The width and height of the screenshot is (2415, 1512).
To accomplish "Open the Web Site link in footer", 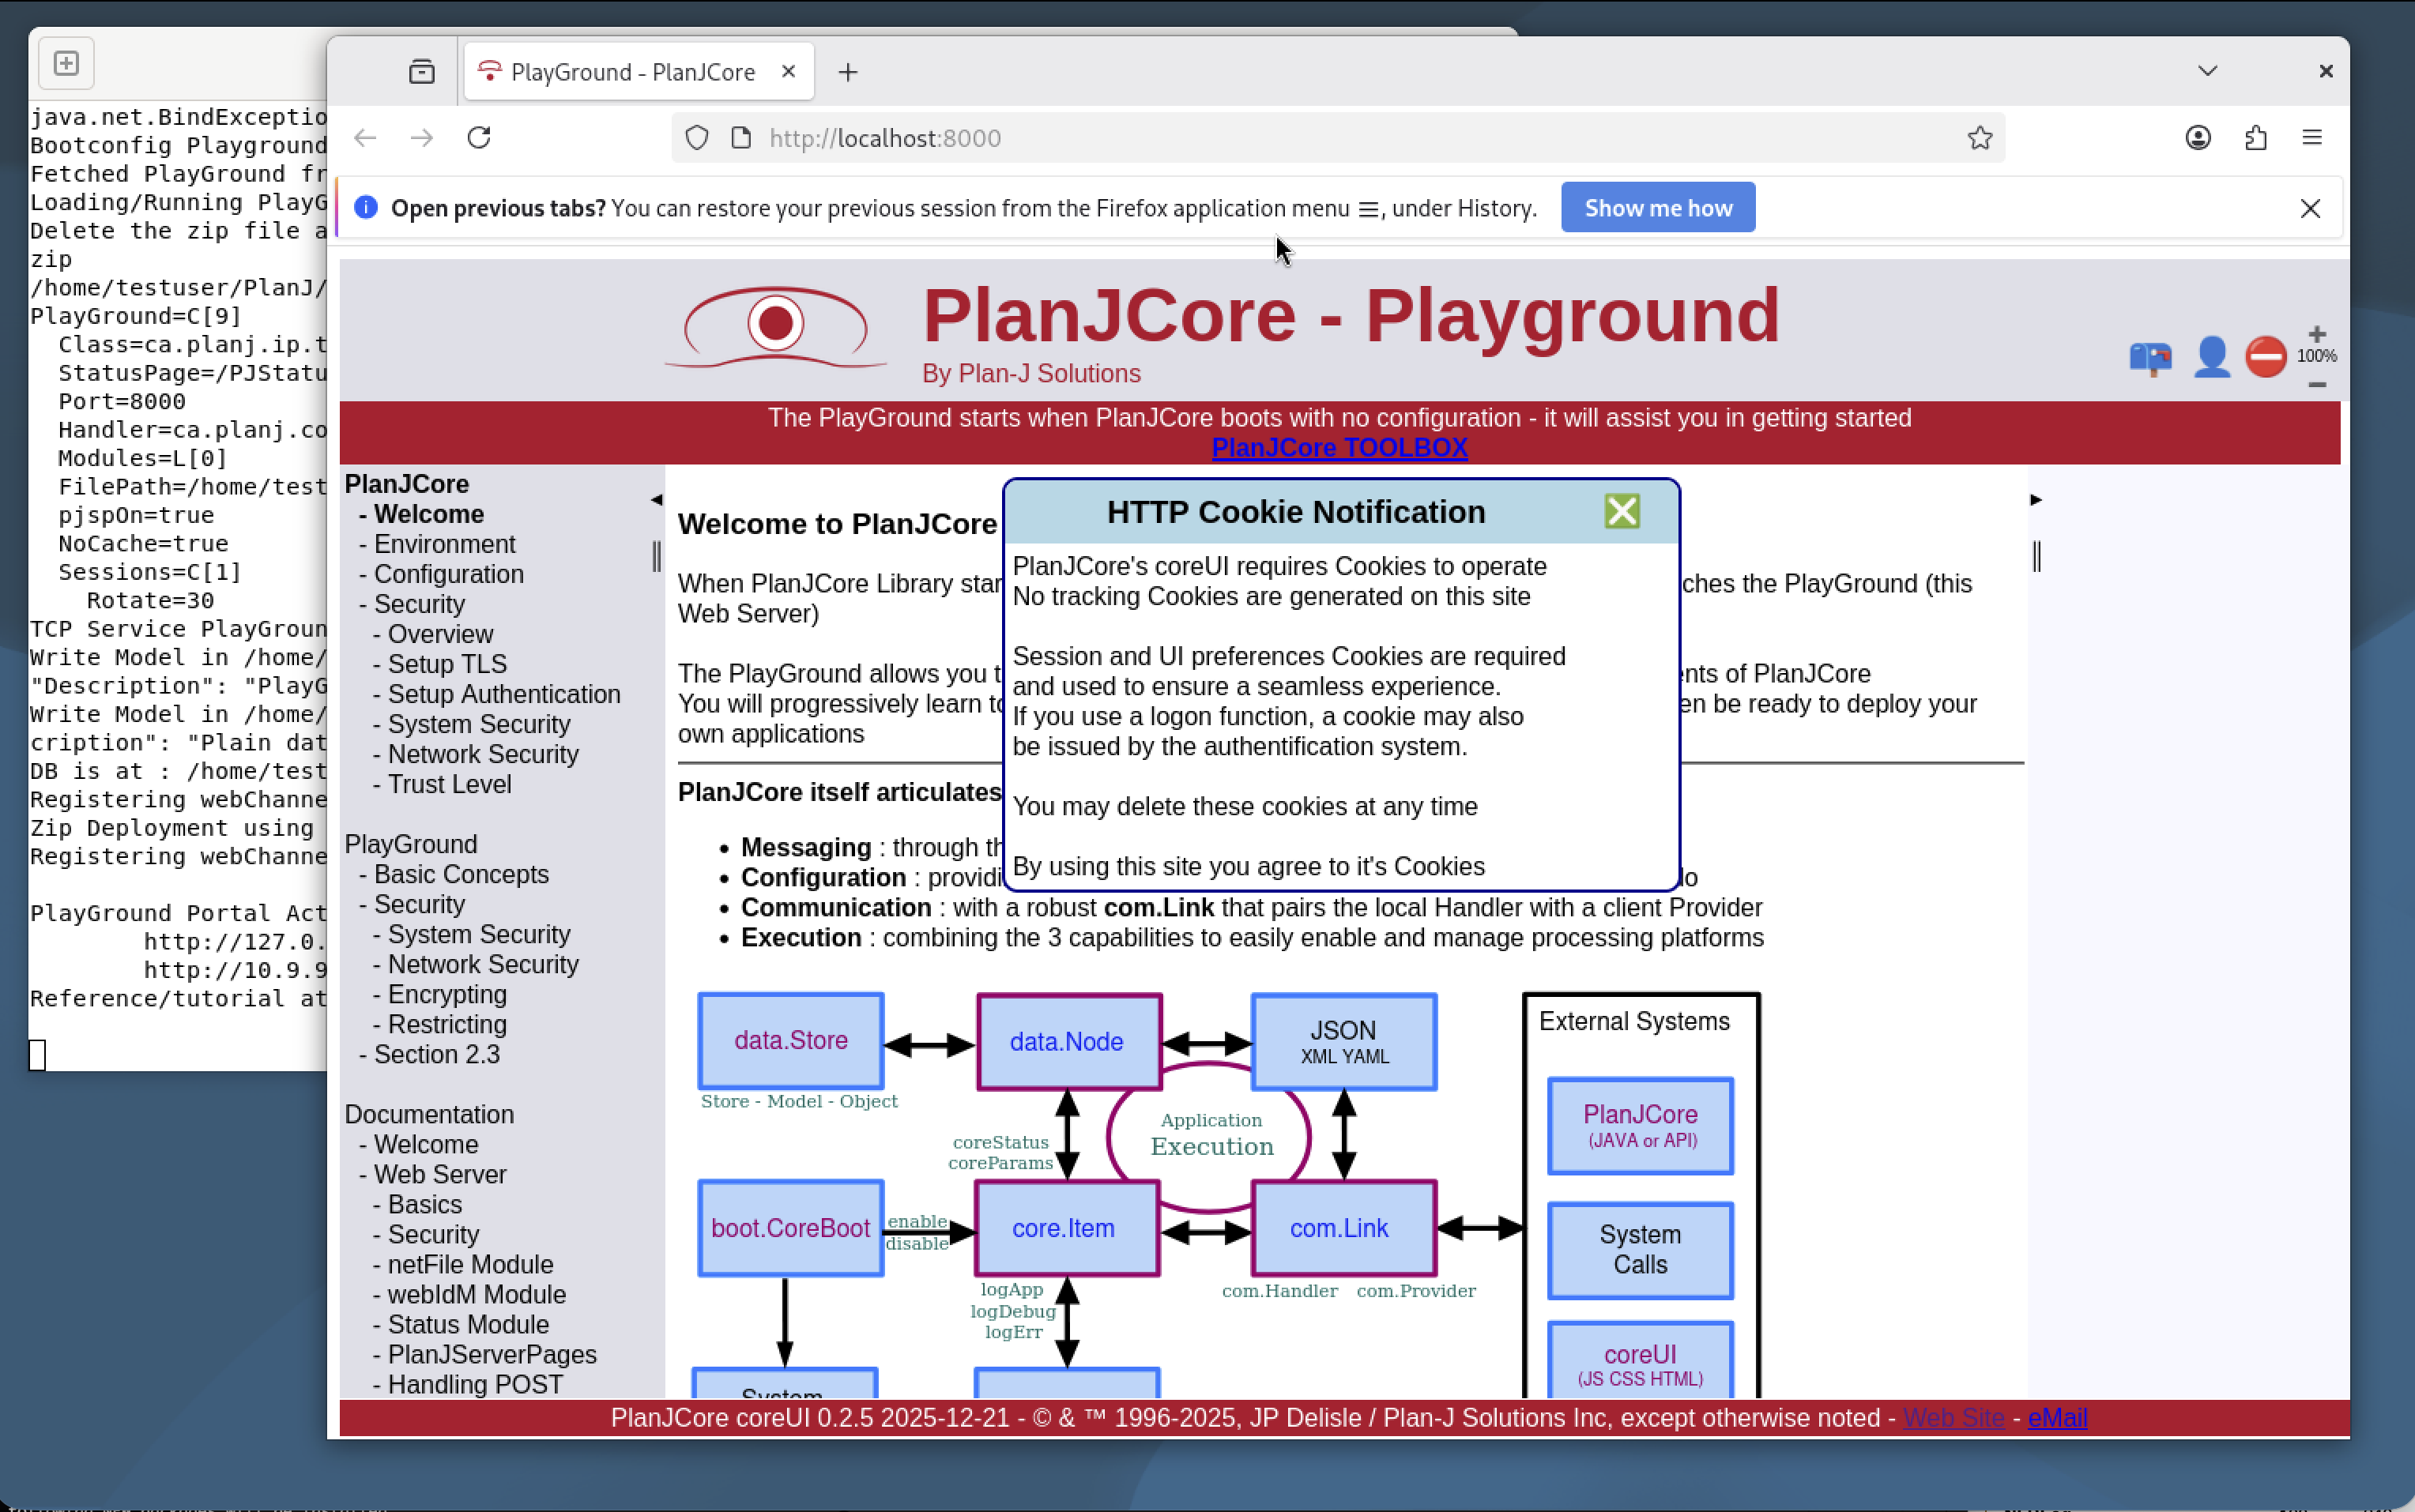I will [x=1953, y=1417].
